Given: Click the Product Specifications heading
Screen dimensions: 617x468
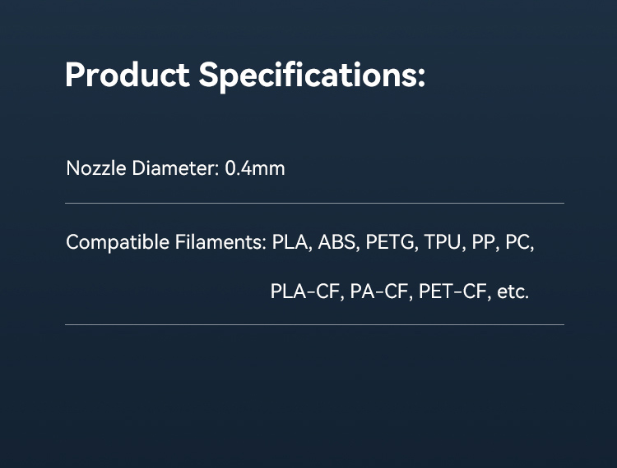Looking at the screenshot, I should pyautogui.click(x=245, y=76).
